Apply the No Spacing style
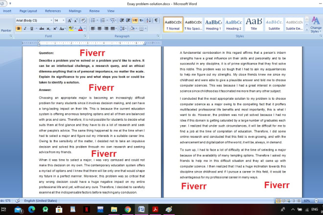The height and width of the screenshot is (215, 323). (193, 24)
